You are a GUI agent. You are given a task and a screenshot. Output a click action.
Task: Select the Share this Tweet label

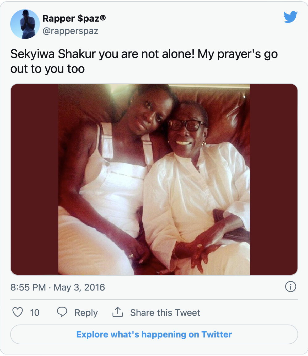click(165, 312)
